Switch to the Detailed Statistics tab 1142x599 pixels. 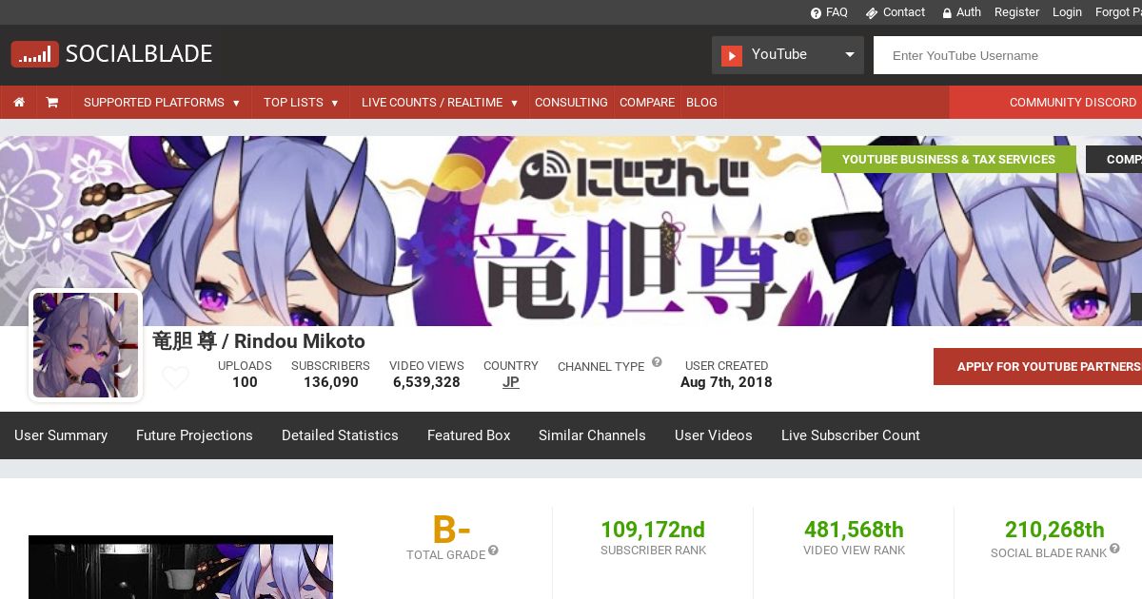(x=340, y=435)
